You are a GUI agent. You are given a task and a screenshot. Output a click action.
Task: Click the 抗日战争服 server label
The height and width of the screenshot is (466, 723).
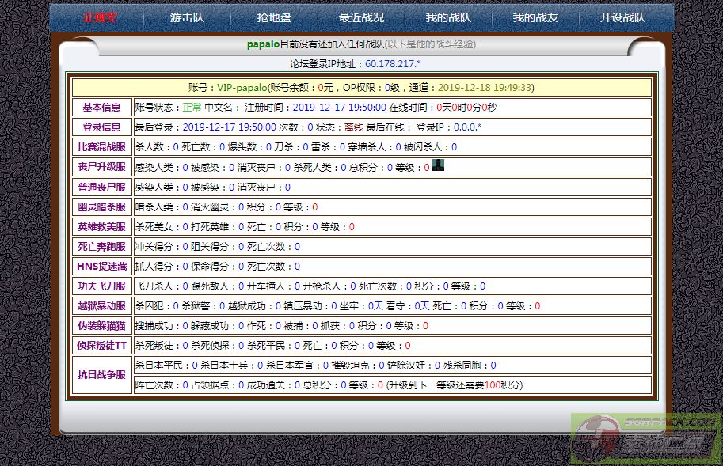point(101,375)
